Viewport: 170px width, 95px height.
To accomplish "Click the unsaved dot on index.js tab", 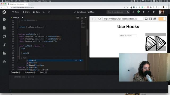I will point(23,18).
